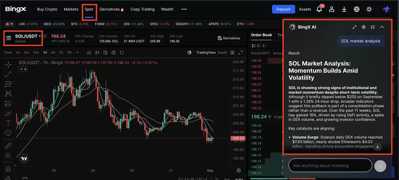Open the notifications bell with badge 10

click(319, 9)
